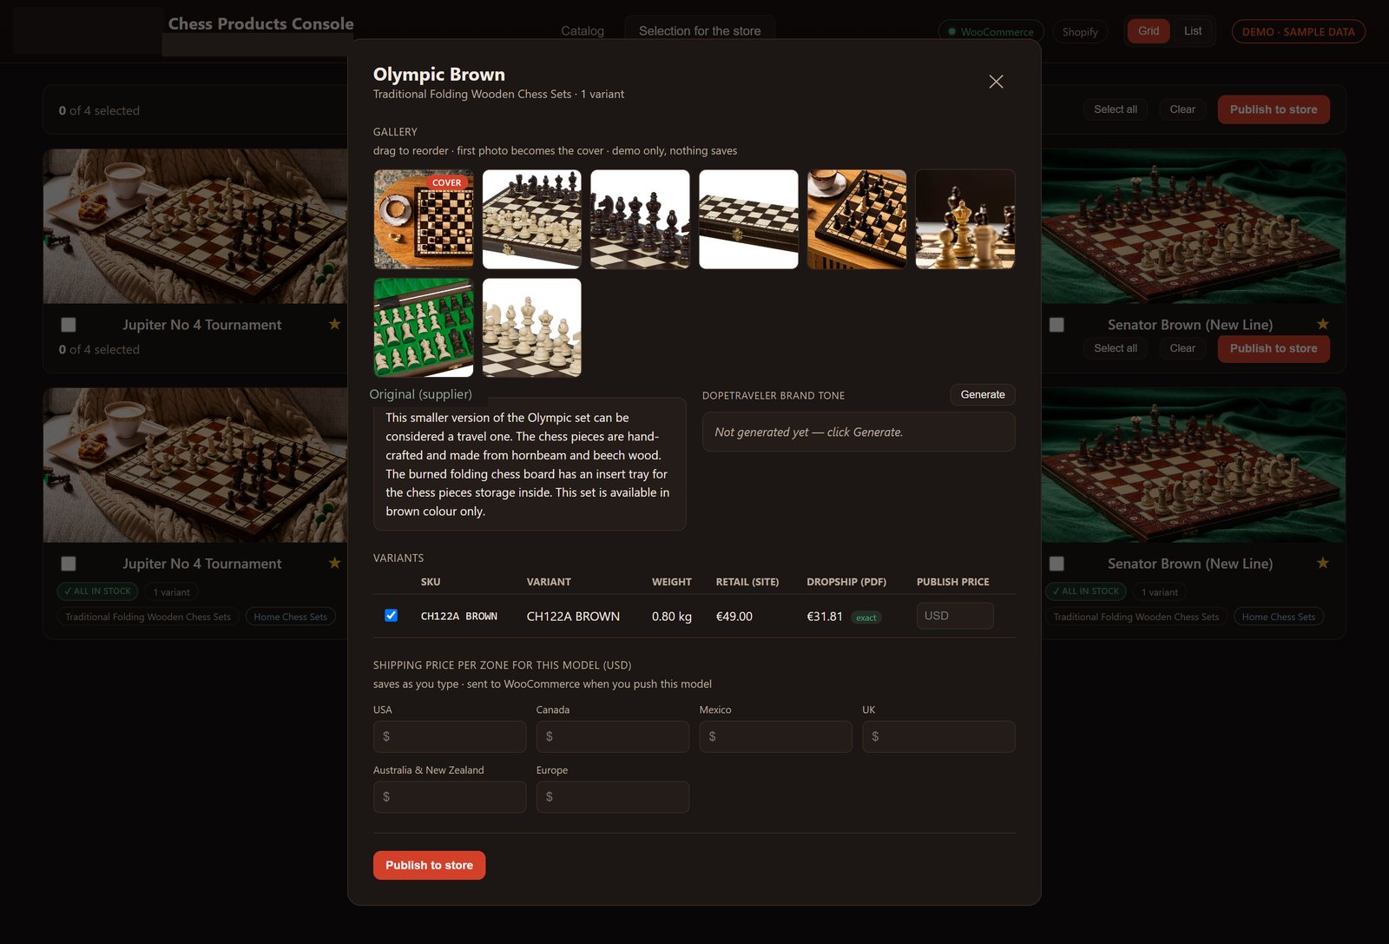Click the 'exact' badge beside €31.81

pos(866,617)
